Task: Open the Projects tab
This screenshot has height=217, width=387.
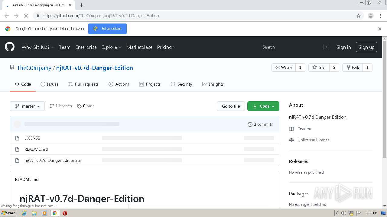Action: (x=150, y=84)
